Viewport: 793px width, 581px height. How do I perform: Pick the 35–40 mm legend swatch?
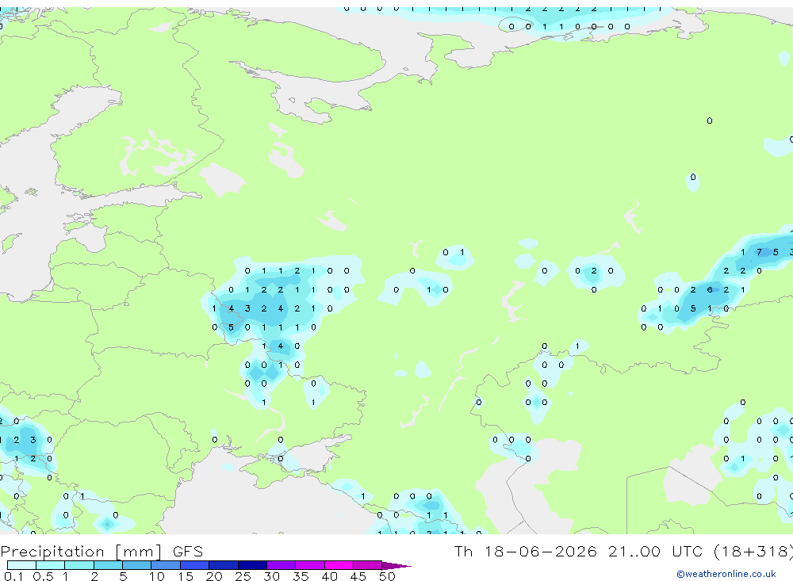[310, 565]
